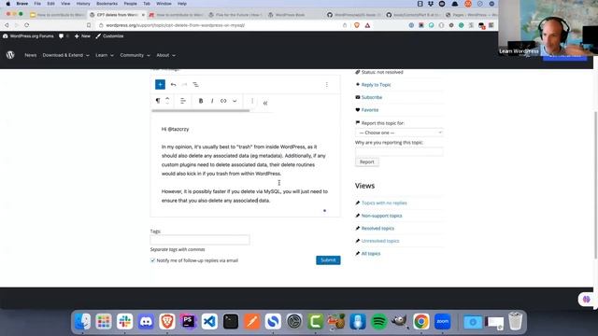This screenshot has width=598, height=336.
Task: Expand more rich text controls chevron
Action: [x=235, y=101]
